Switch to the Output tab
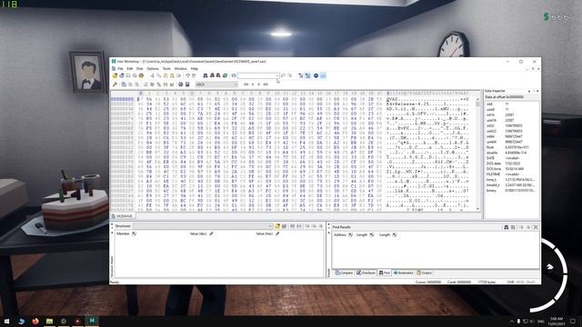 coord(425,272)
